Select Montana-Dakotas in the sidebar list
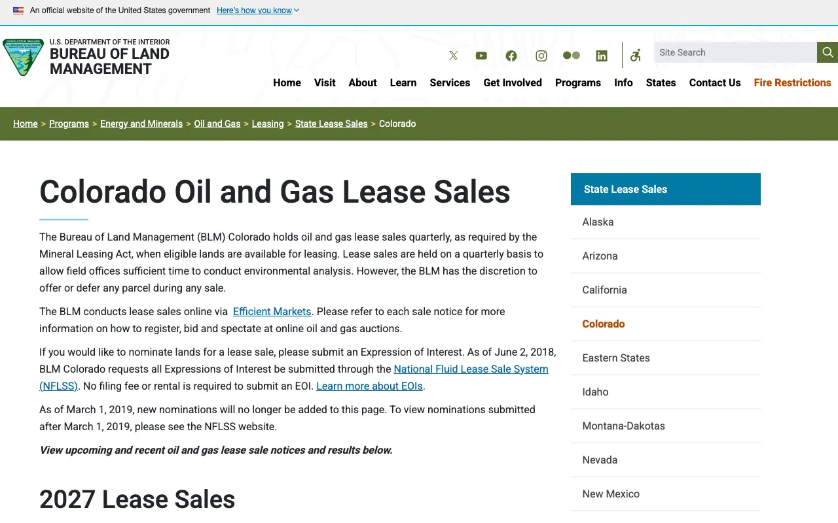This screenshot has height=523, width=838. [x=666, y=426]
